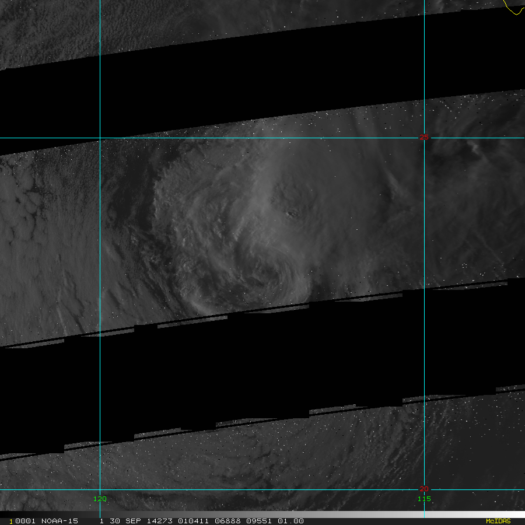Click the McIDAS logo text
525x525 pixels.
click(x=498, y=521)
